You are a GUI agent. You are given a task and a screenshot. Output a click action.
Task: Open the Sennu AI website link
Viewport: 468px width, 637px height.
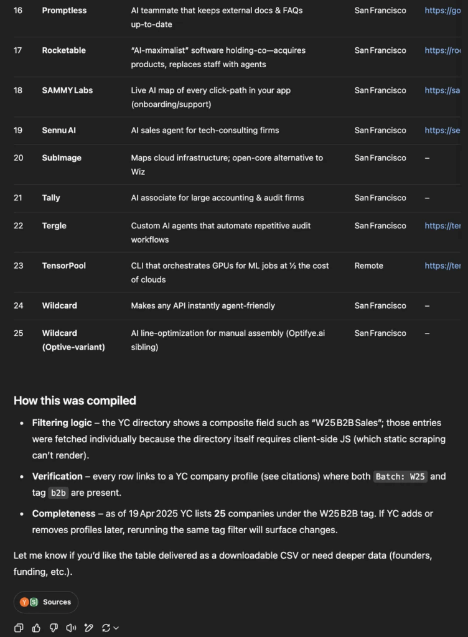[x=442, y=131]
